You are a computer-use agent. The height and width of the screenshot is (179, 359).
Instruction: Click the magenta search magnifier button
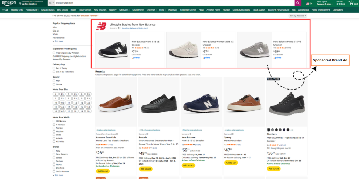(298, 3)
